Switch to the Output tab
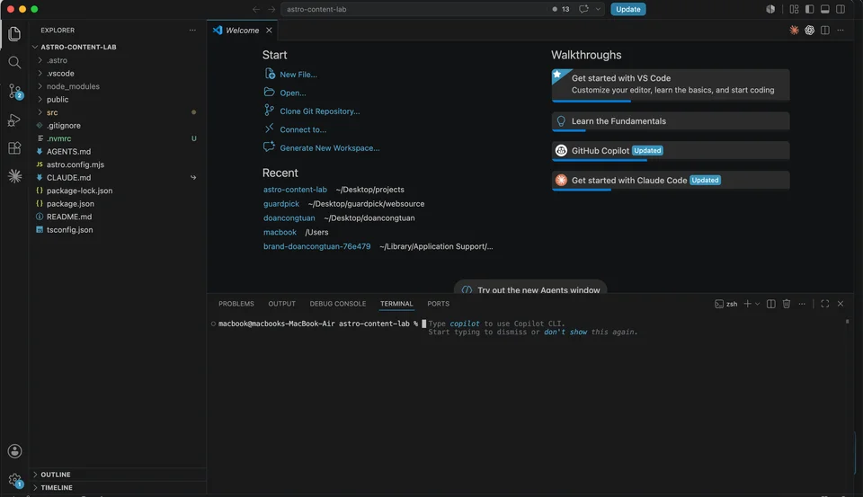The image size is (863, 497). tap(281, 304)
